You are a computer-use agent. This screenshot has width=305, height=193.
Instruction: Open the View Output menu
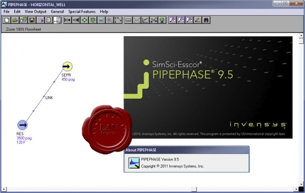click(x=36, y=12)
